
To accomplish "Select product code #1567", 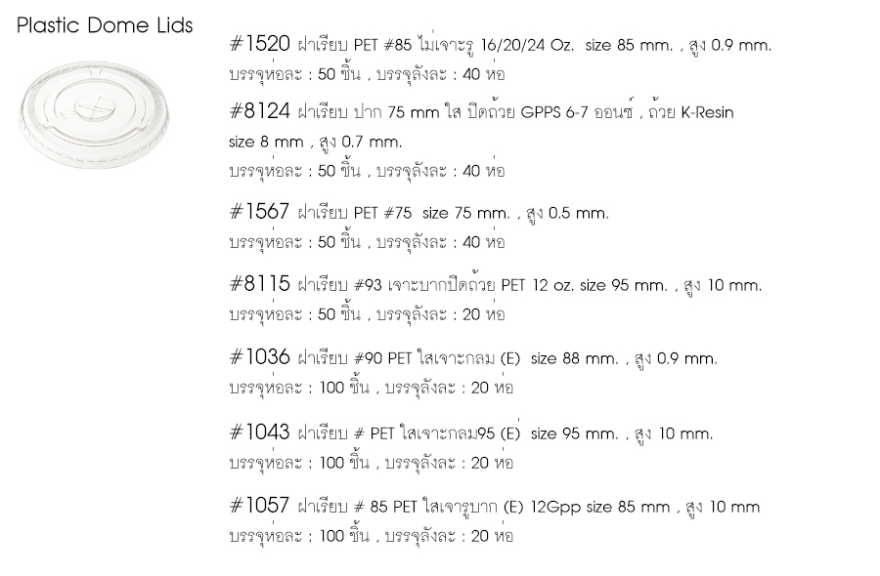I will click(x=259, y=212).
